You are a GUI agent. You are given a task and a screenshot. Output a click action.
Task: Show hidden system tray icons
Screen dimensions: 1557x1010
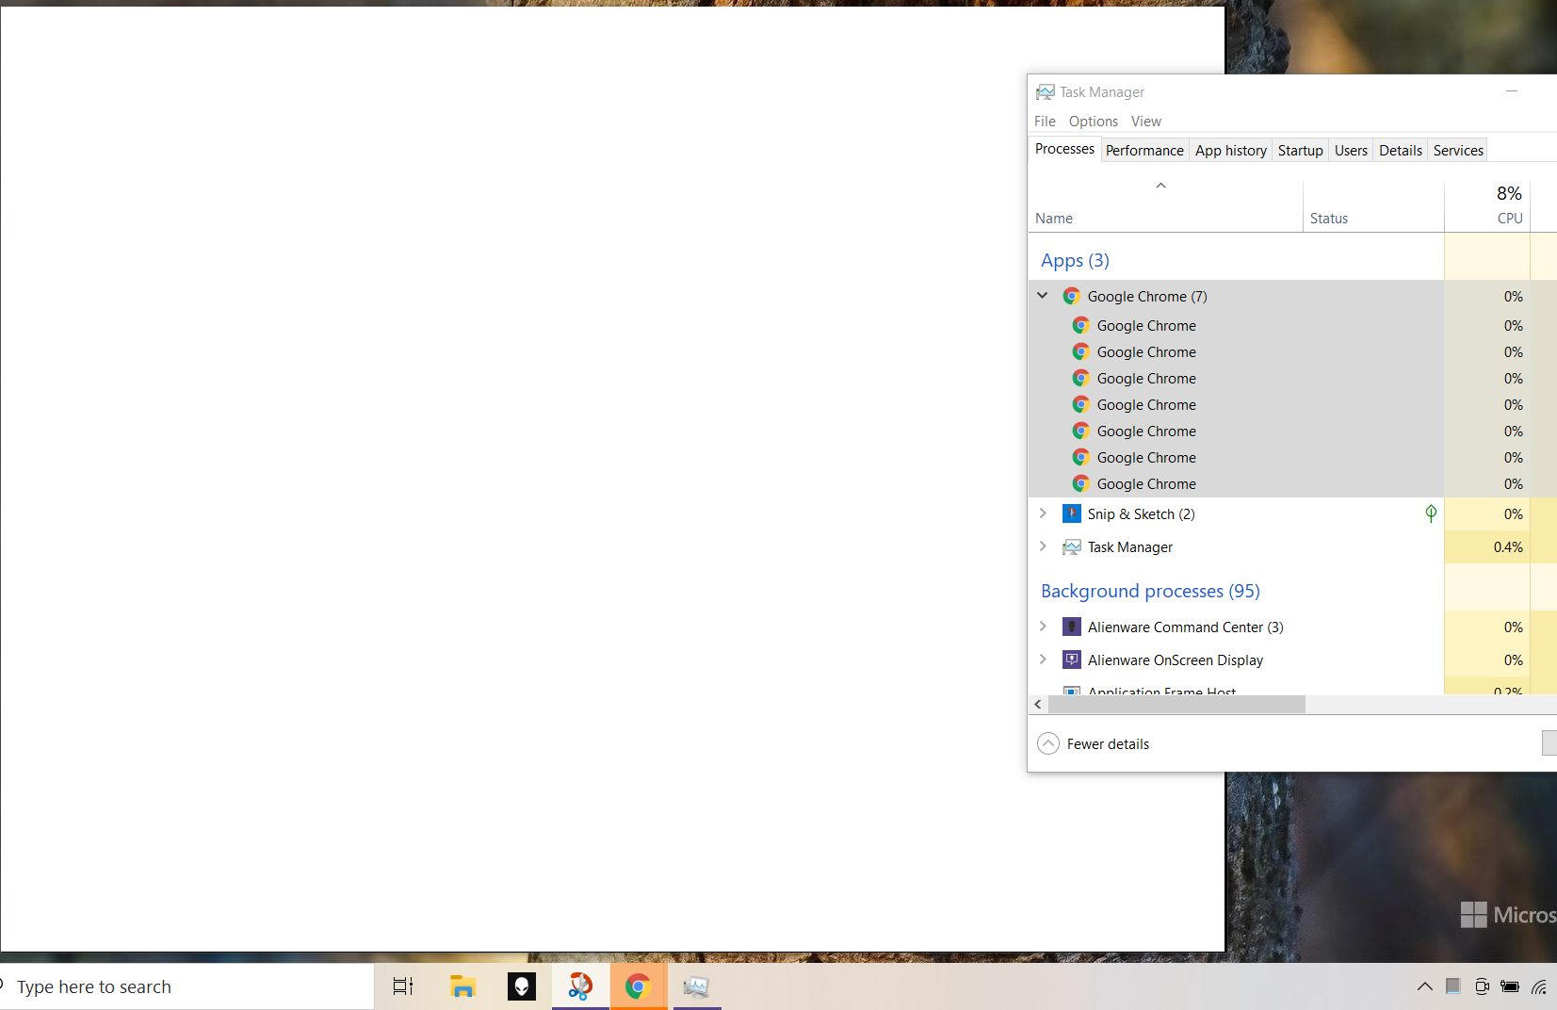(1424, 986)
